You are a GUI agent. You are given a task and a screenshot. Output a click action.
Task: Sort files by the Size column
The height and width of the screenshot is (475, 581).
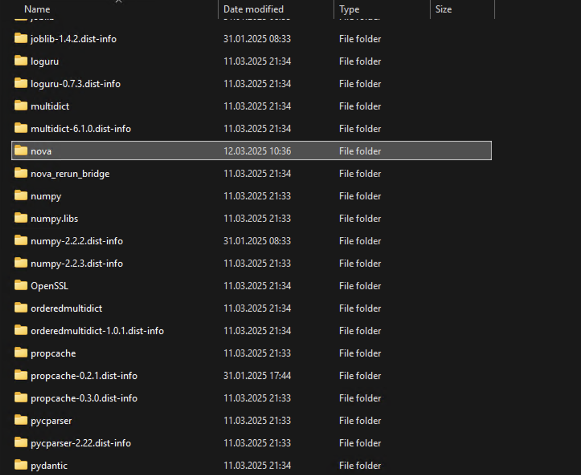pos(443,9)
